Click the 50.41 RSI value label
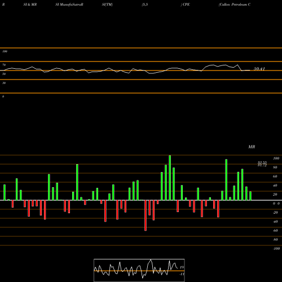 (x=259, y=69)
